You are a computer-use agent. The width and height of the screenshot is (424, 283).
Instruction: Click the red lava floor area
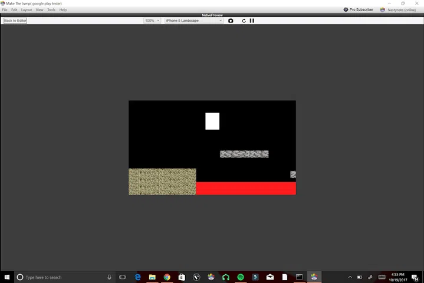click(246, 188)
